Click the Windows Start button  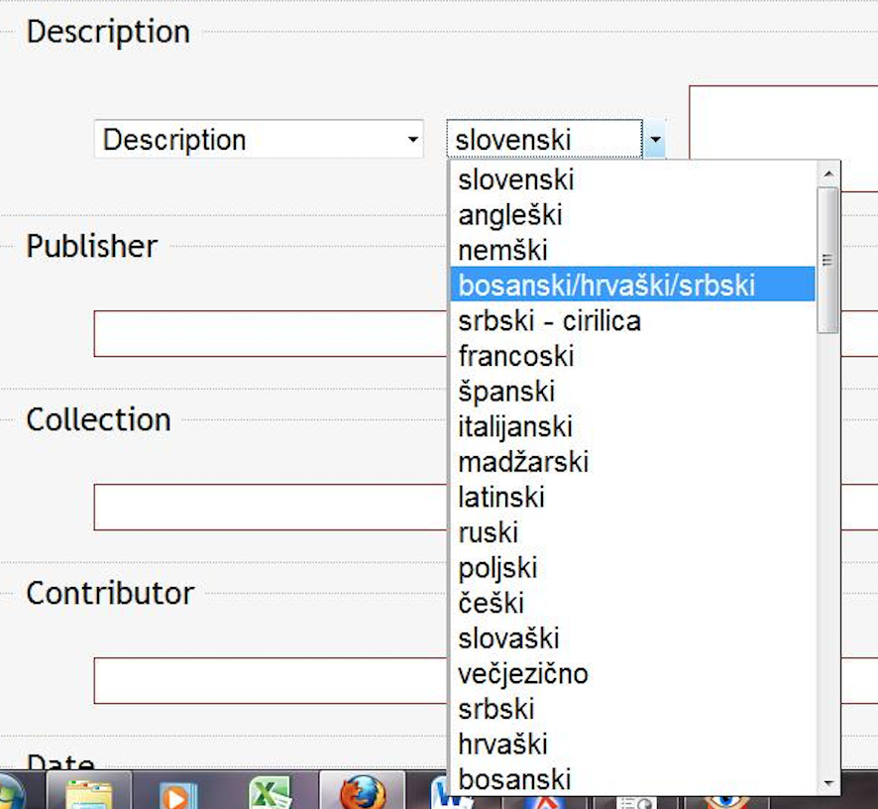[10, 794]
